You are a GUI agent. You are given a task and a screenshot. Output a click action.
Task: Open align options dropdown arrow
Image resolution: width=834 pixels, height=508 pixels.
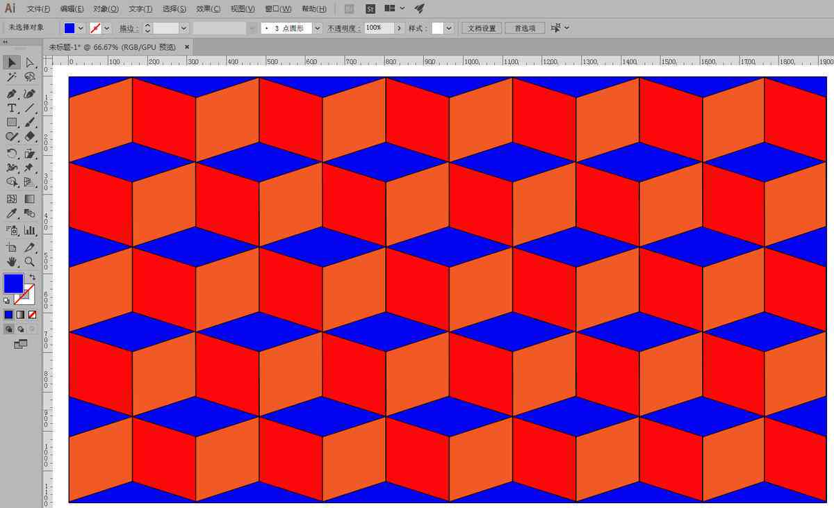(567, 28)
